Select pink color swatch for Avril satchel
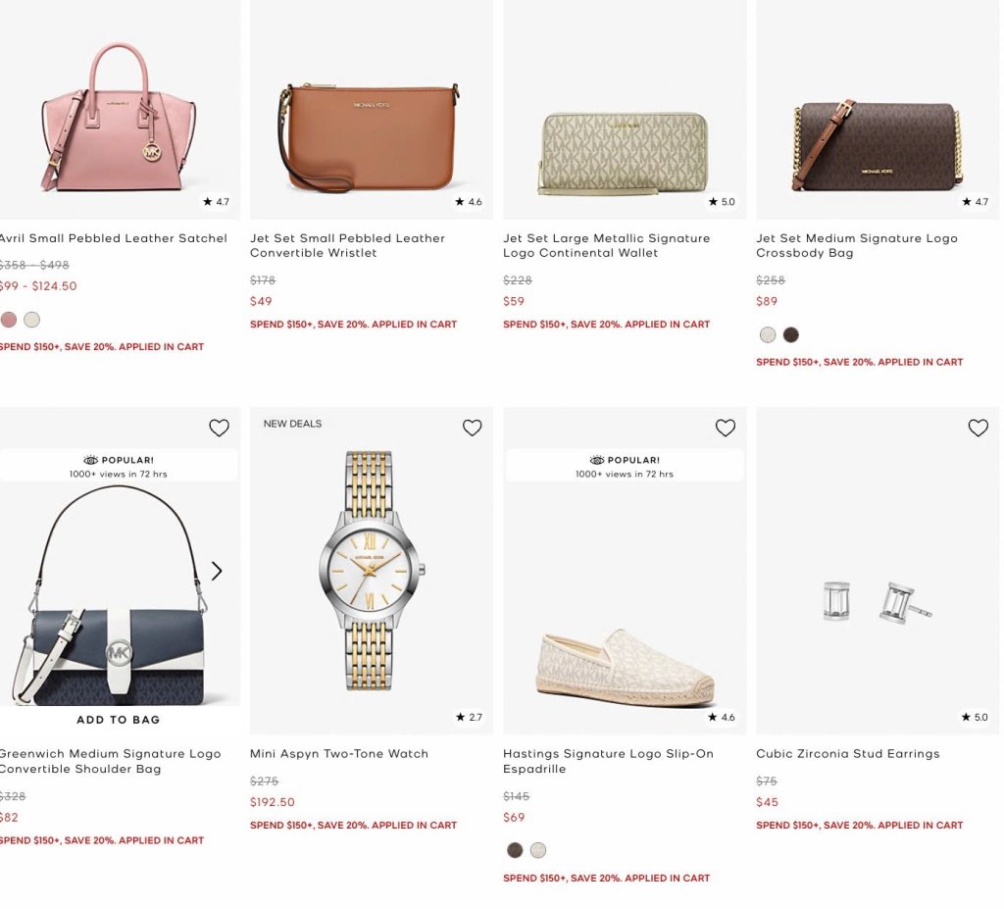1004x909 pixels. 9,320
